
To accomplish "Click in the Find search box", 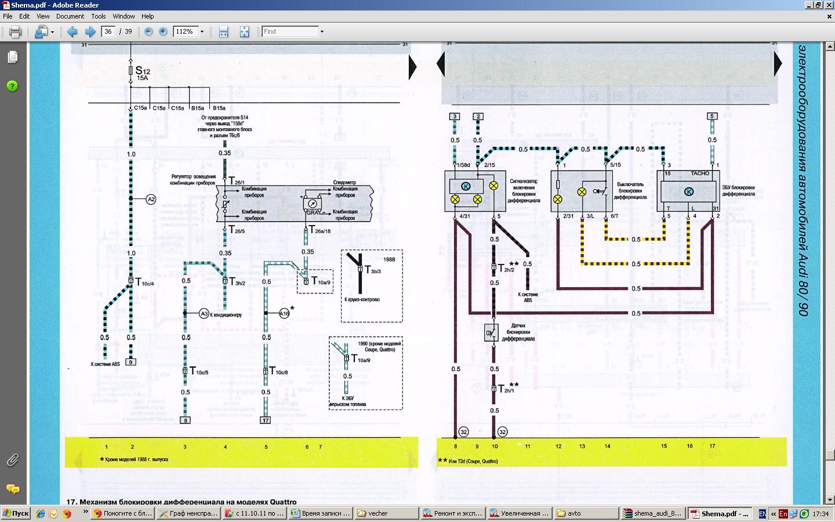I will point(290,32).
